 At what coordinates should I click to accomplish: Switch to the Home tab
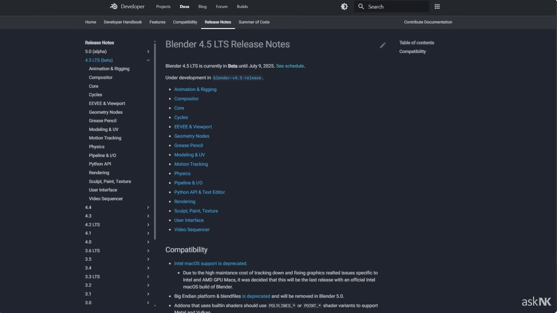click(91, 22)
